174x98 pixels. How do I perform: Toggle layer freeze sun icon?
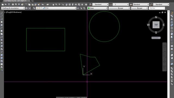click(39, 8)
